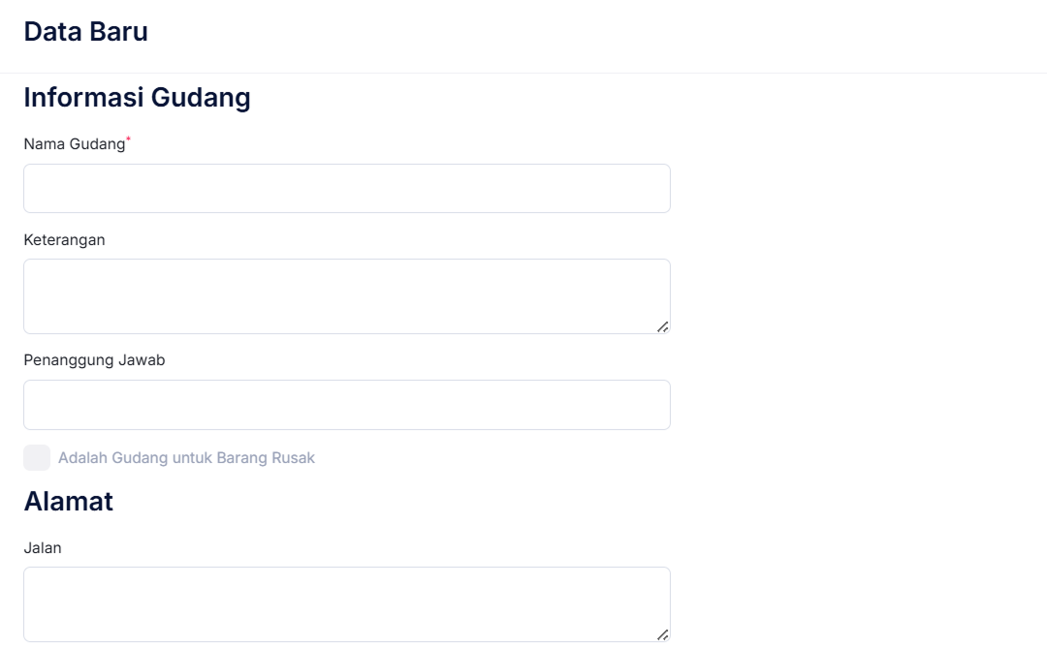Click the 'Keterangan' field label
Viewport: 1047px width, 648px height.
pyautogui.click(x=64, y=240)
